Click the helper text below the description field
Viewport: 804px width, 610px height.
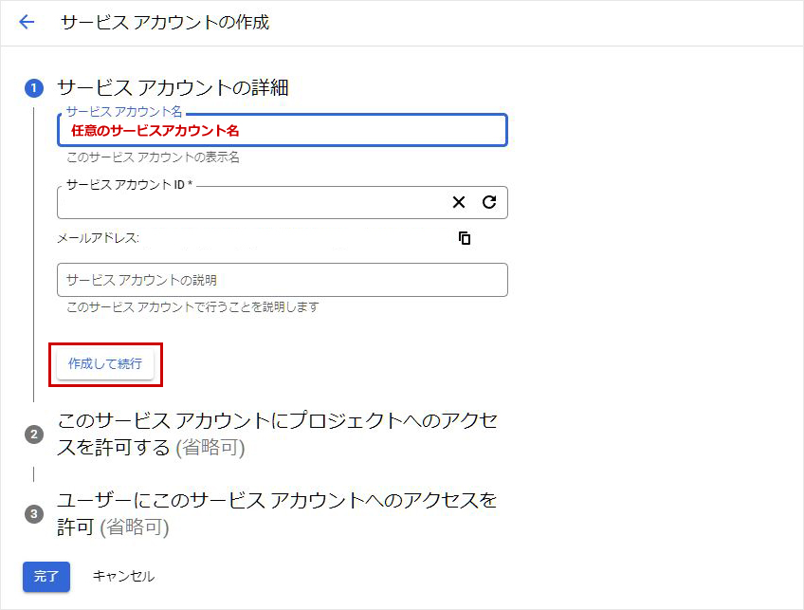[192, 307]
